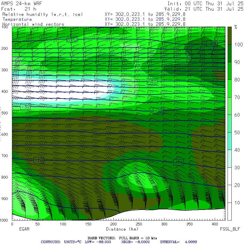The height and width of the screenshot is (245, 245).
Task: Pick the 80–90% green legend swatch
Action: point(229,71)
